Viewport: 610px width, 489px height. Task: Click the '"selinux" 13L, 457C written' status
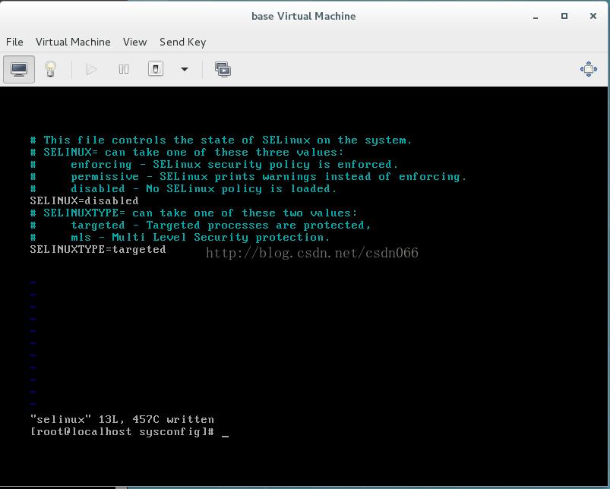[x=122, y=420]
